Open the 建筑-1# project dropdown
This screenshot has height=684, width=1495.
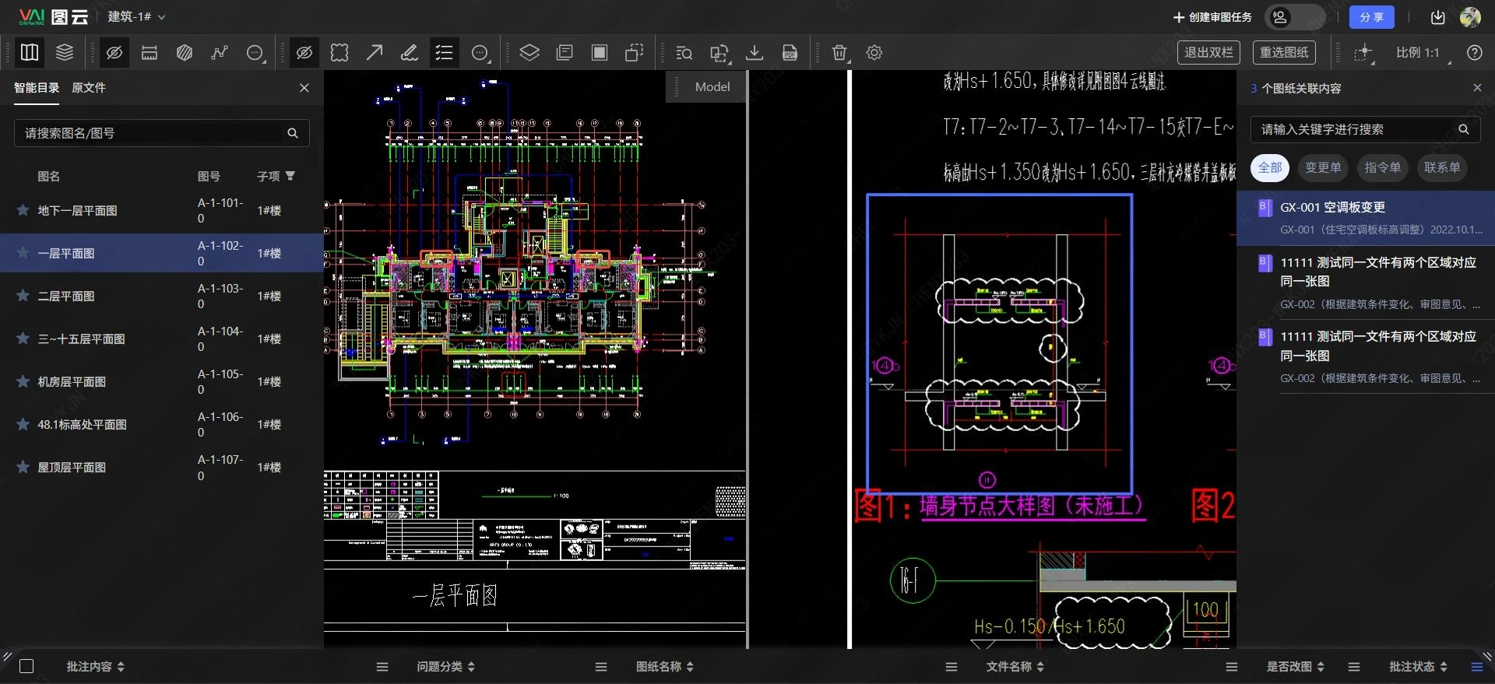coord(136,17)
